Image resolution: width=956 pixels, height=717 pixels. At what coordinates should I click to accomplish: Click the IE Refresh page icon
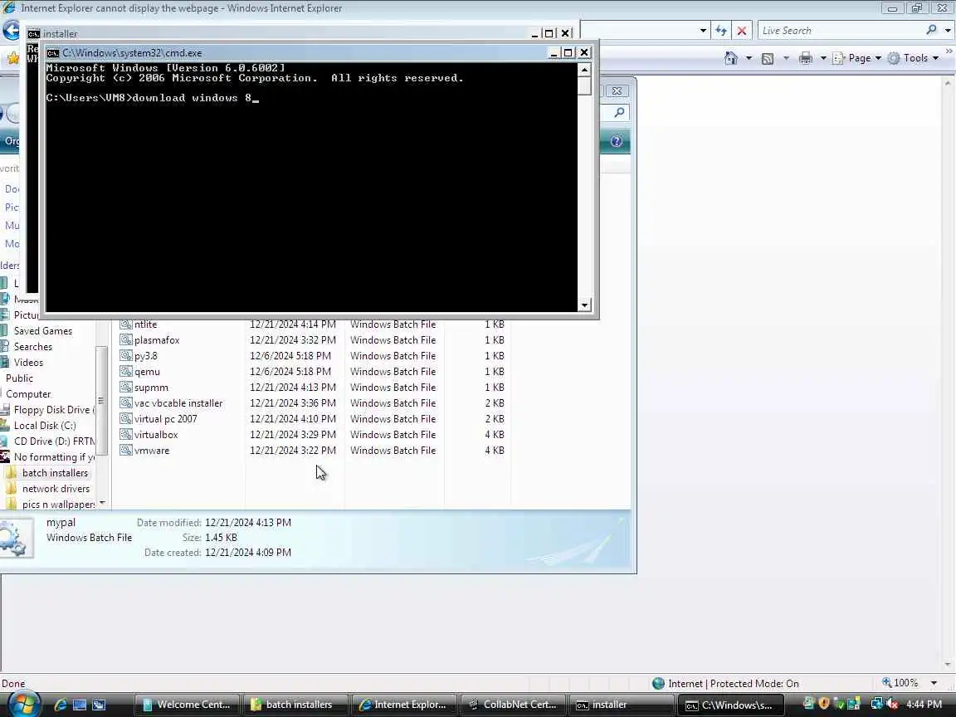point(721,31)
